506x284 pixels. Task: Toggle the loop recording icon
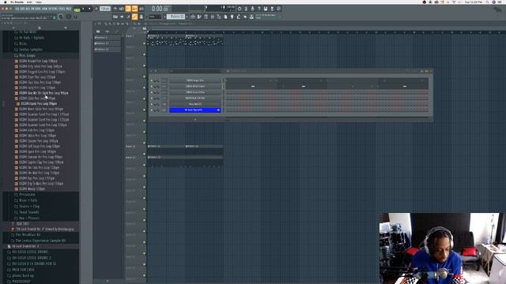click(x=142, y=9)
